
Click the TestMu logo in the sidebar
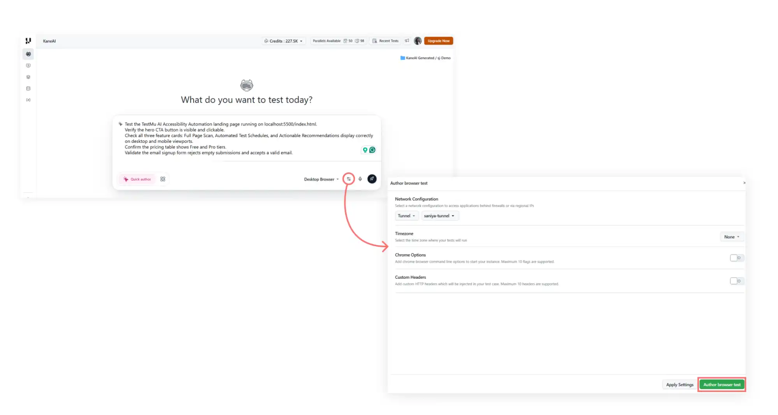(28, 41)
